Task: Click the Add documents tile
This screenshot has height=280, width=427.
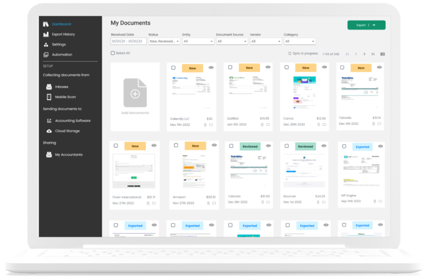Action: click(135, 96)
